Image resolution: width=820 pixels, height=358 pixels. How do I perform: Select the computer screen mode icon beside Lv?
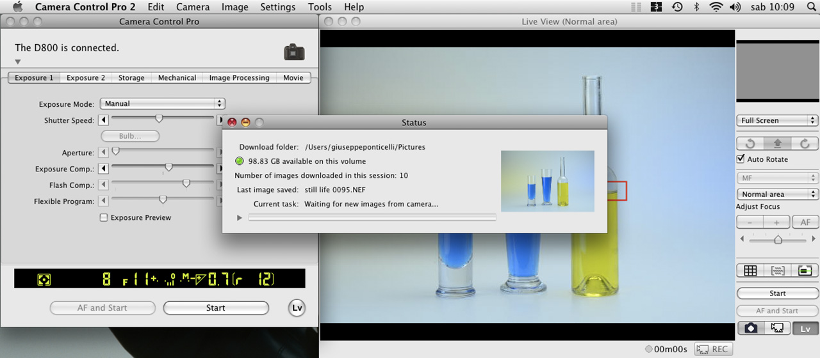(778, 328)
